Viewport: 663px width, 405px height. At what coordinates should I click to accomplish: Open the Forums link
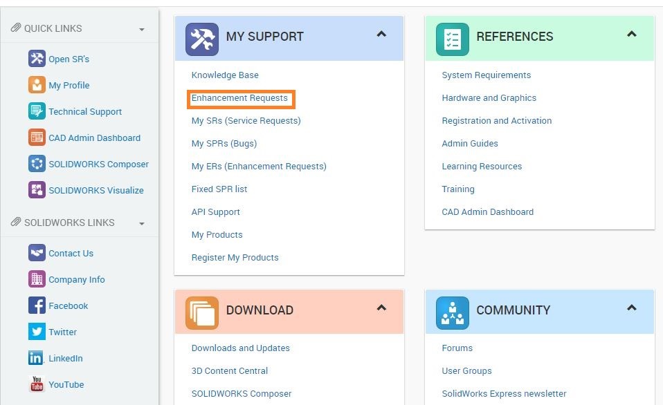[457, 348]
